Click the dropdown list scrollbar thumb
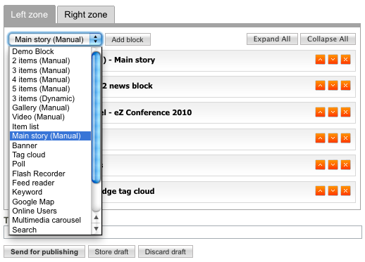 [96, 117]
